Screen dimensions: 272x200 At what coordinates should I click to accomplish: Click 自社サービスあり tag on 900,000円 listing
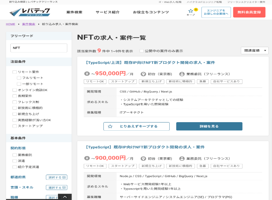227,166
